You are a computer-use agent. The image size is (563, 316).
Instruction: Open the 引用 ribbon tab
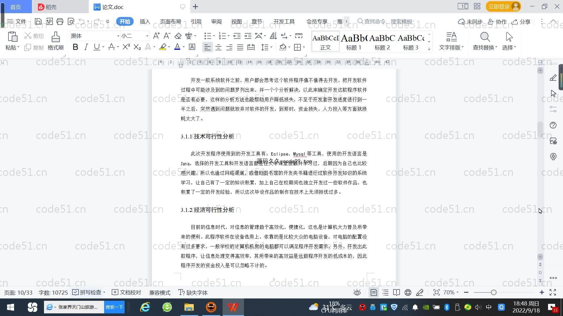[x=196, y=21]
